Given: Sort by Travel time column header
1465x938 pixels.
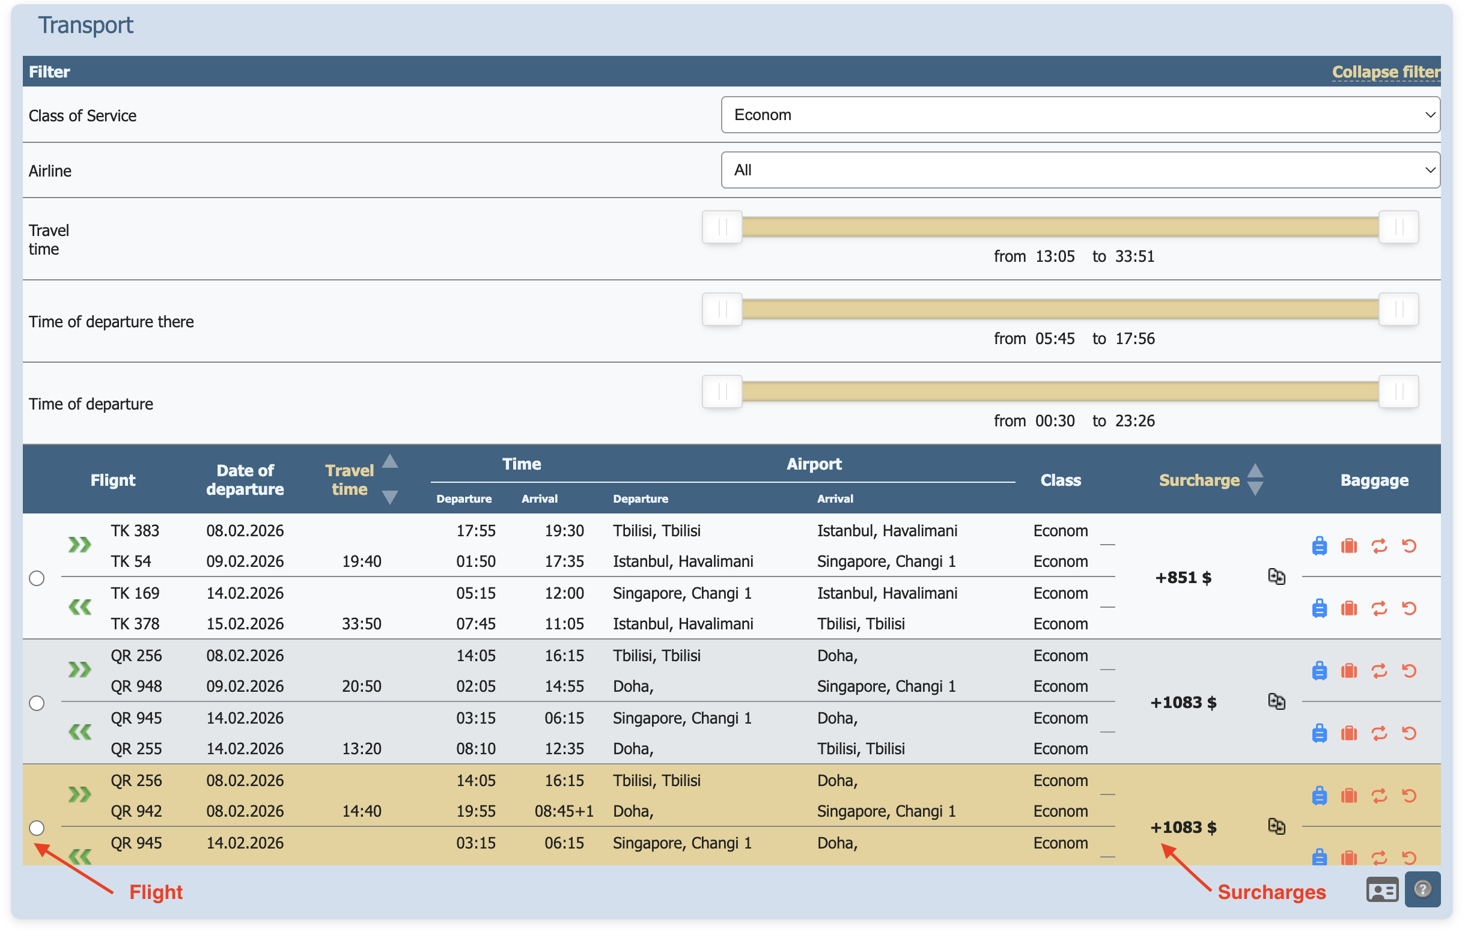Looking at the screenshot, I should (x=349, y=480).
